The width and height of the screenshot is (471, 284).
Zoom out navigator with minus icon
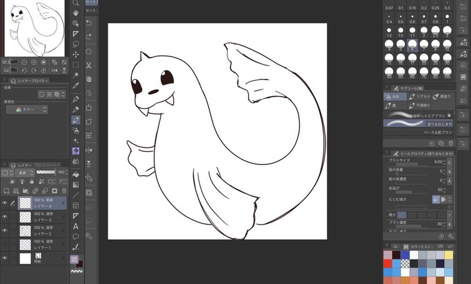[24, 62]
